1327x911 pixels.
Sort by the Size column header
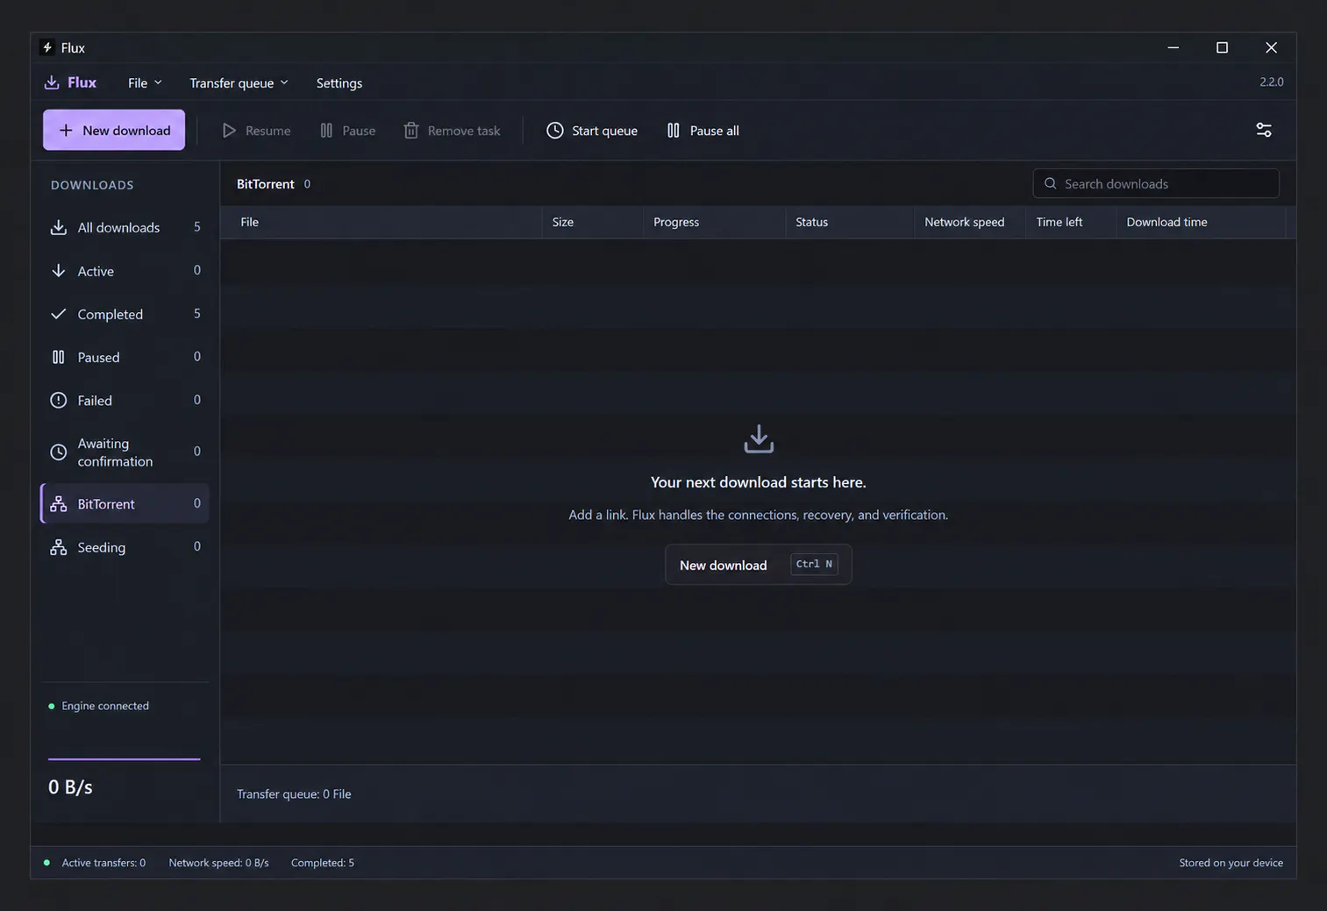pos(592,222)
